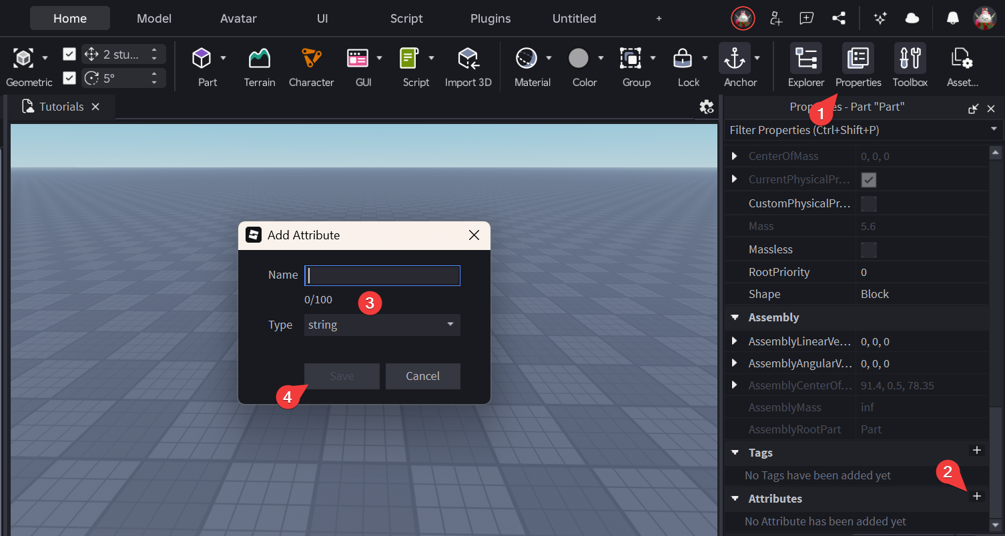Screen dimensions: 1005x536
Task: Open the Import 3D tool
Action: pos(468,59)
